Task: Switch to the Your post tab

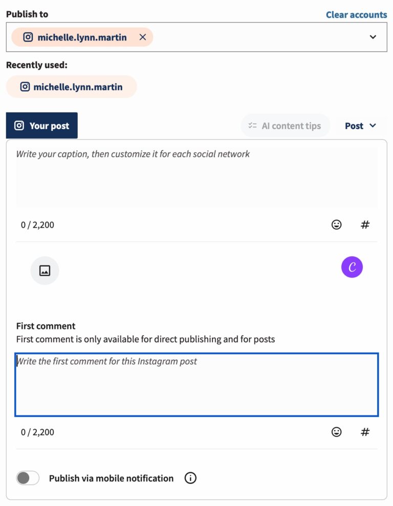Action: click(41, 125)
